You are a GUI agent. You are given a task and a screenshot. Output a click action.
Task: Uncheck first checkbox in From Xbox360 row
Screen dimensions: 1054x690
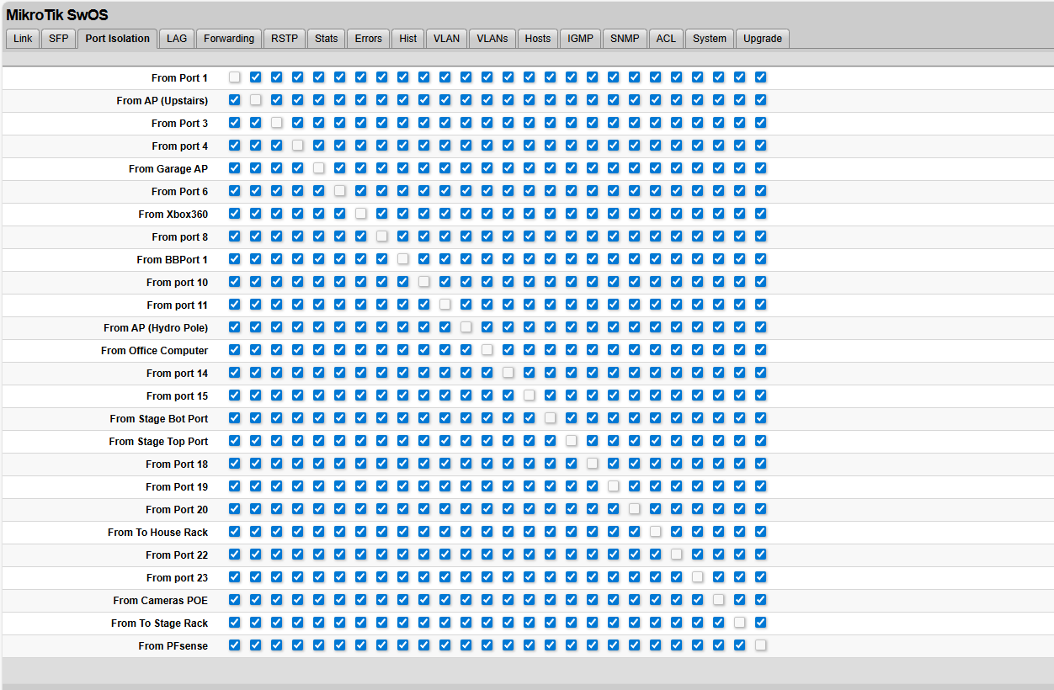coord(234,214)
